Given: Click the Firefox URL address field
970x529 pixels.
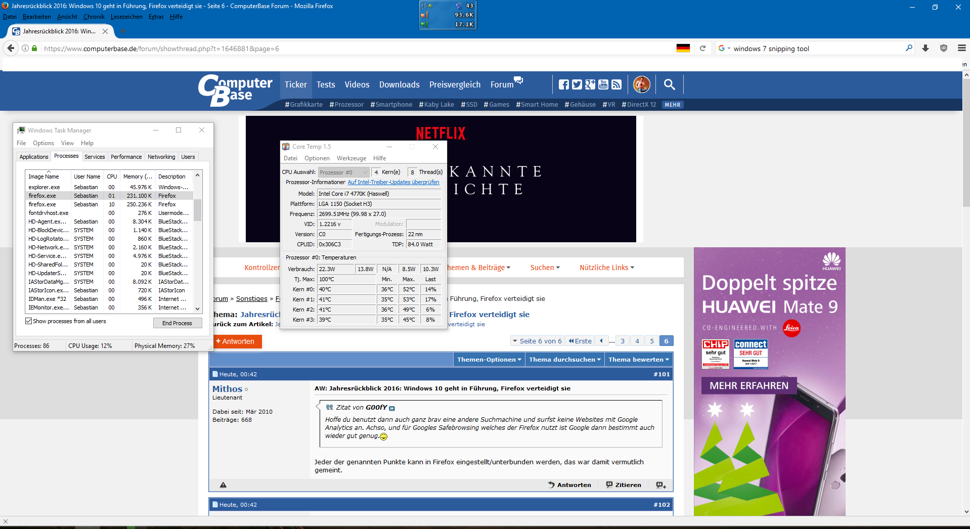Looking at the screenshot, I should 354,49.
